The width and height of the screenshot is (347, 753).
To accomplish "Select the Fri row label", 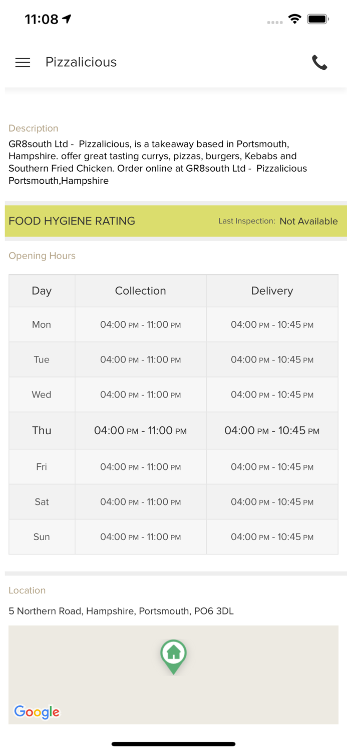I will point(42,467).
